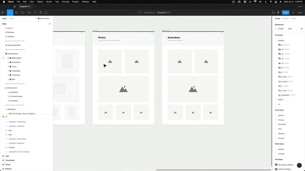Open the Arrange menu

click(x=65, y=2)
